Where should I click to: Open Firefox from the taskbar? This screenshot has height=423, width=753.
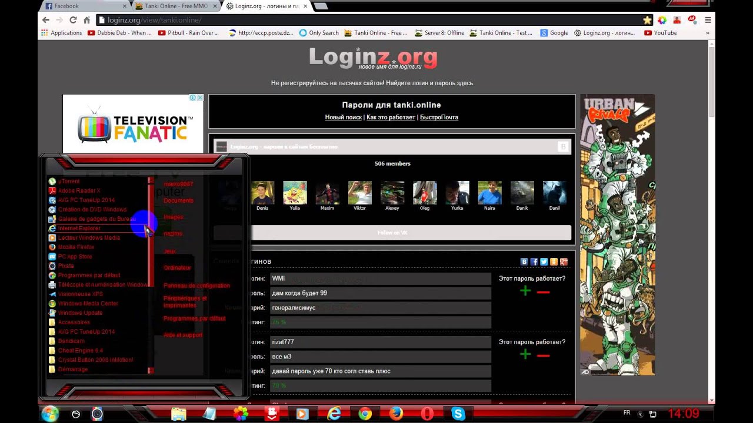click(396, 414)
